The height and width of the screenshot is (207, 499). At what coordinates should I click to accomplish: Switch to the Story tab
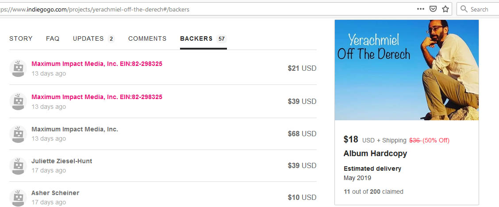[21, 38]
